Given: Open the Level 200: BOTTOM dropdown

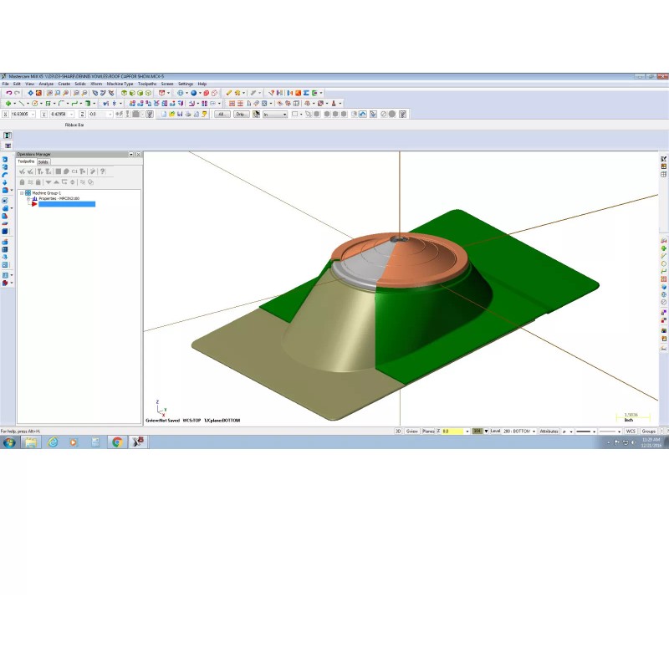Looking at the screenshot, I should [x=534, y=432].
